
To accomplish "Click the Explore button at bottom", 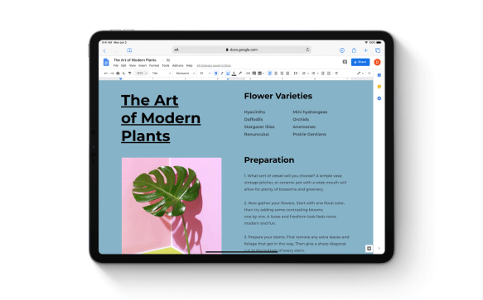I will tap(369, 249).
